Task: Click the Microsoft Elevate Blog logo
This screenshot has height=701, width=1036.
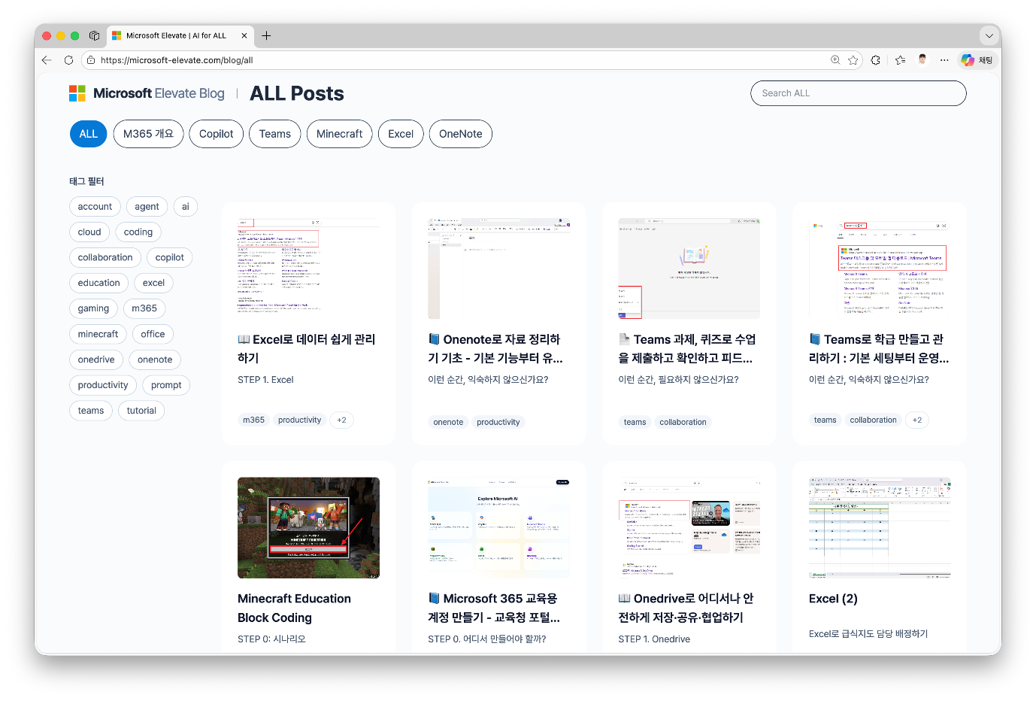Action: [x=147, y=93]
